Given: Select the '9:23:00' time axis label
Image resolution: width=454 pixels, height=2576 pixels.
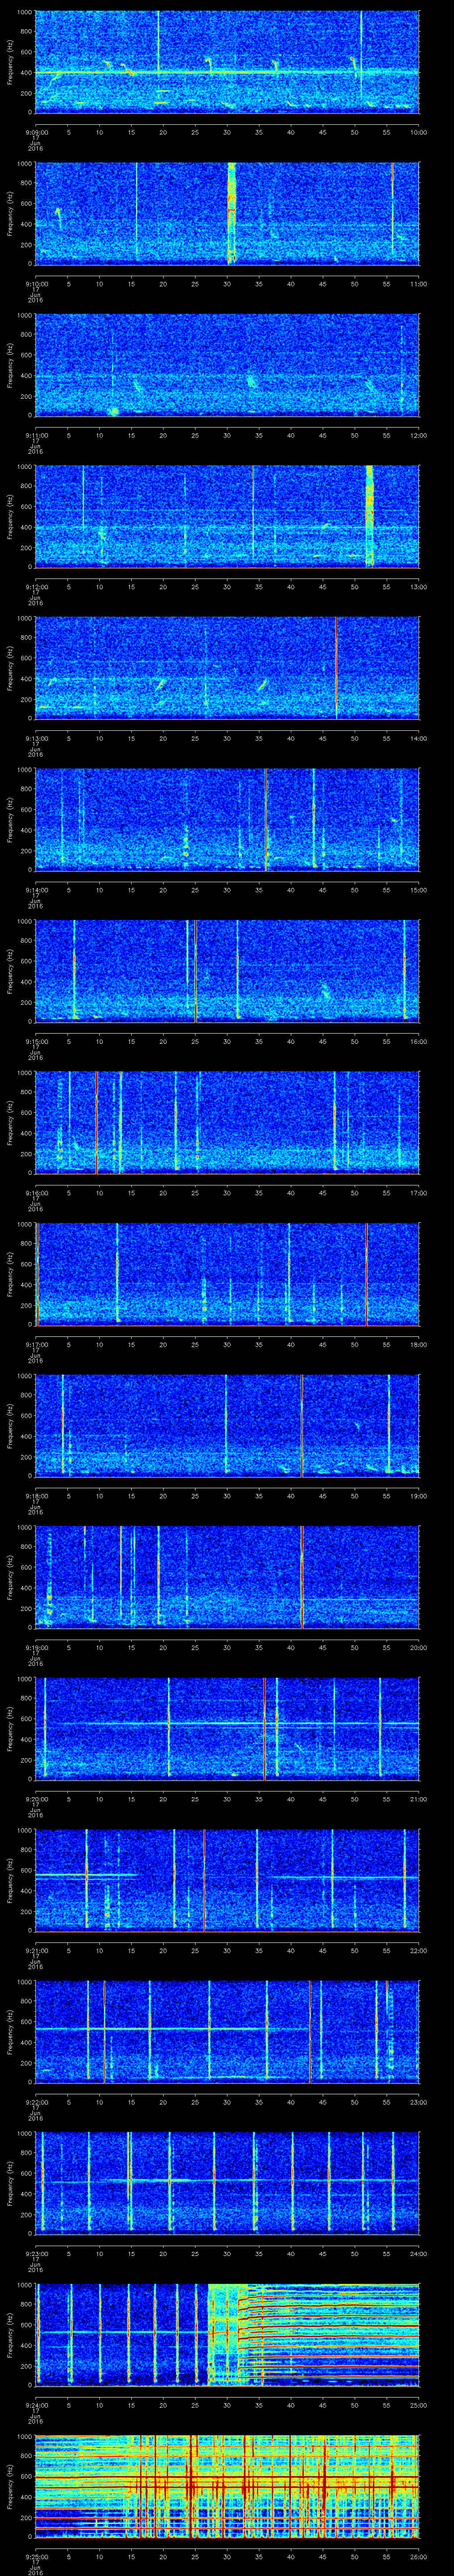Looking at the screenshot, I should [36, 2253].
